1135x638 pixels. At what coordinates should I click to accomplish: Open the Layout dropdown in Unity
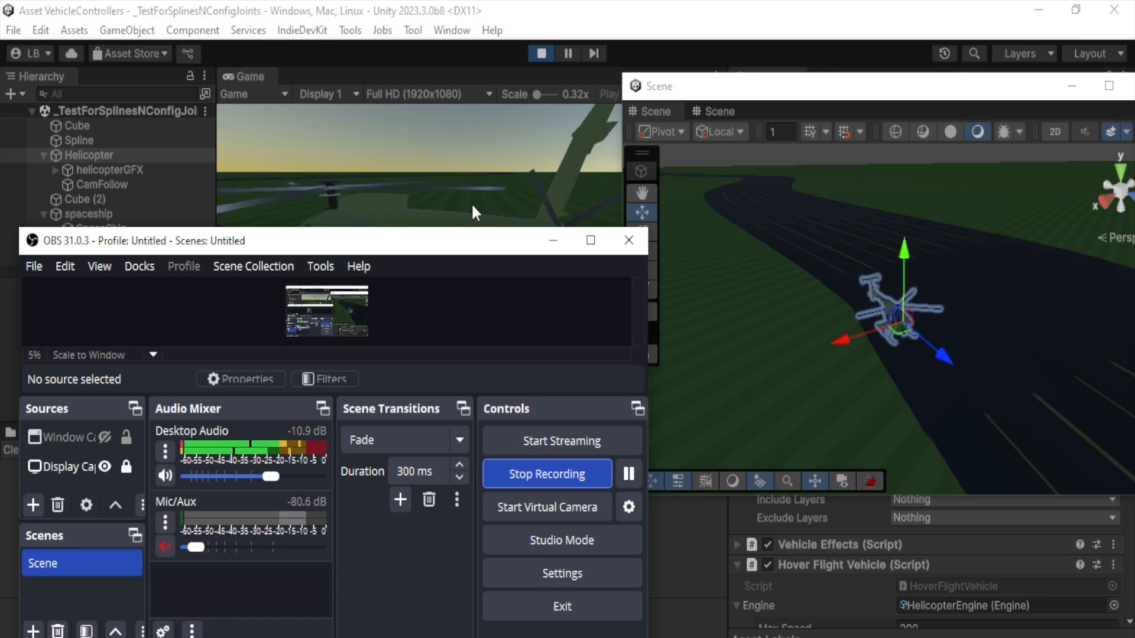[x=1094, y=54]
